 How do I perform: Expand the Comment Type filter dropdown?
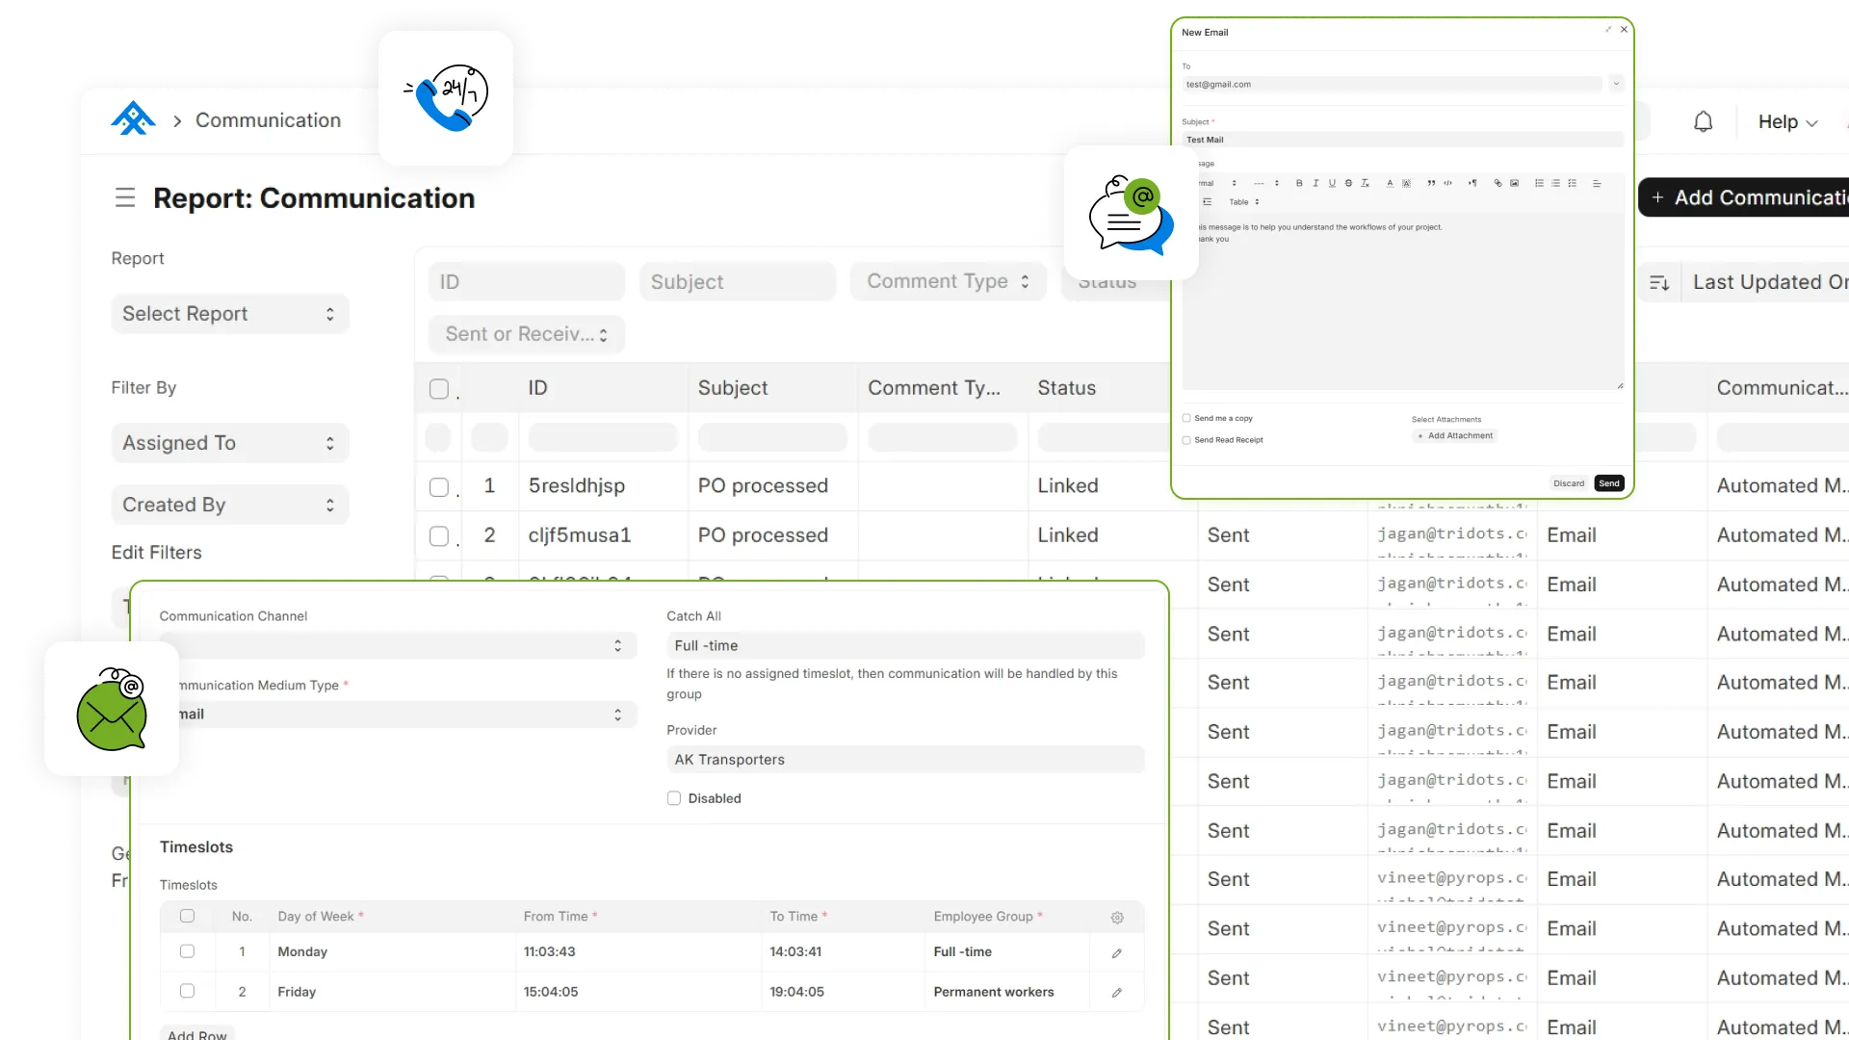(948, 281)
